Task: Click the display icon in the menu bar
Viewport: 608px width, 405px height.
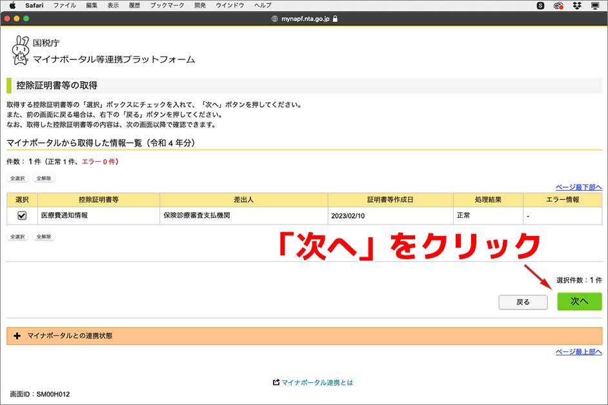Action: pos(594,5)
